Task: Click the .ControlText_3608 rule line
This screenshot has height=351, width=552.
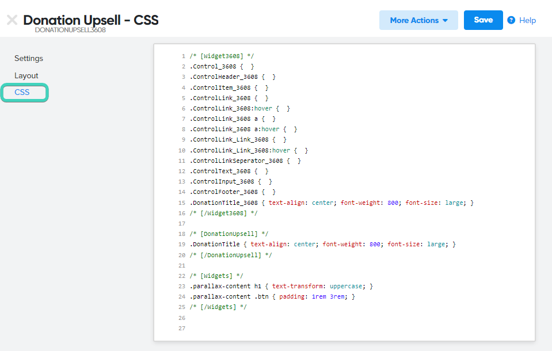Action: [229, 171]
